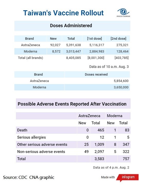Click the Moderna row in doses administered

click(72, 52)
